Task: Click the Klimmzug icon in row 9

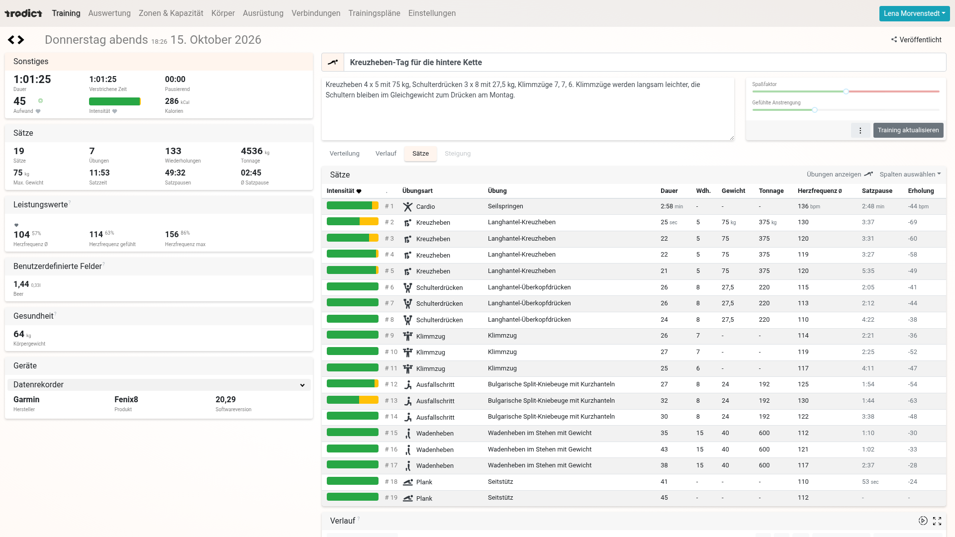Action: [x=408, y=337]
